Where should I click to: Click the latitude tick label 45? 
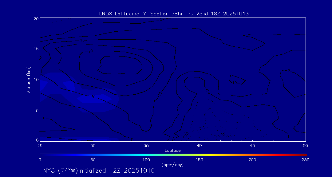point(252,145)
